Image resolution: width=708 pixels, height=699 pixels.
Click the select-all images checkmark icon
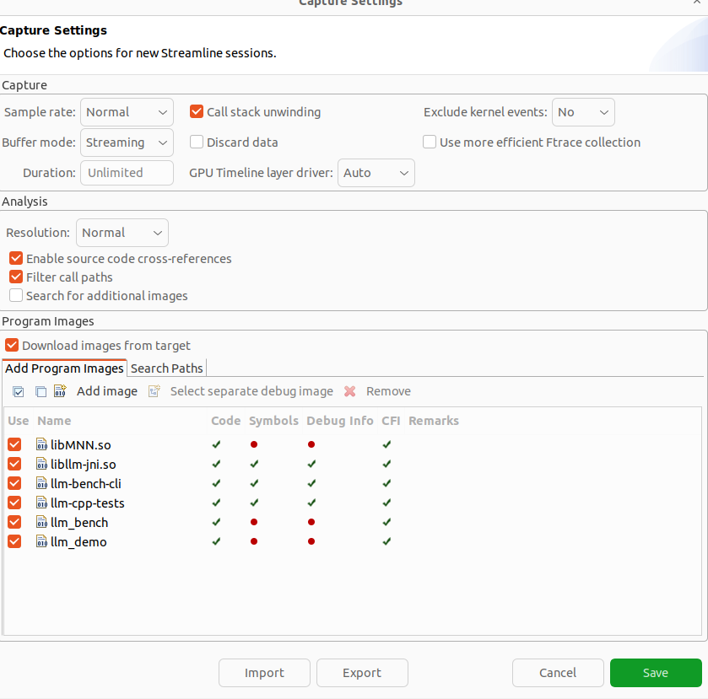[x=18, y=391]
